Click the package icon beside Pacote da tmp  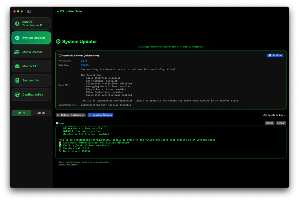[x=265, y=115]
